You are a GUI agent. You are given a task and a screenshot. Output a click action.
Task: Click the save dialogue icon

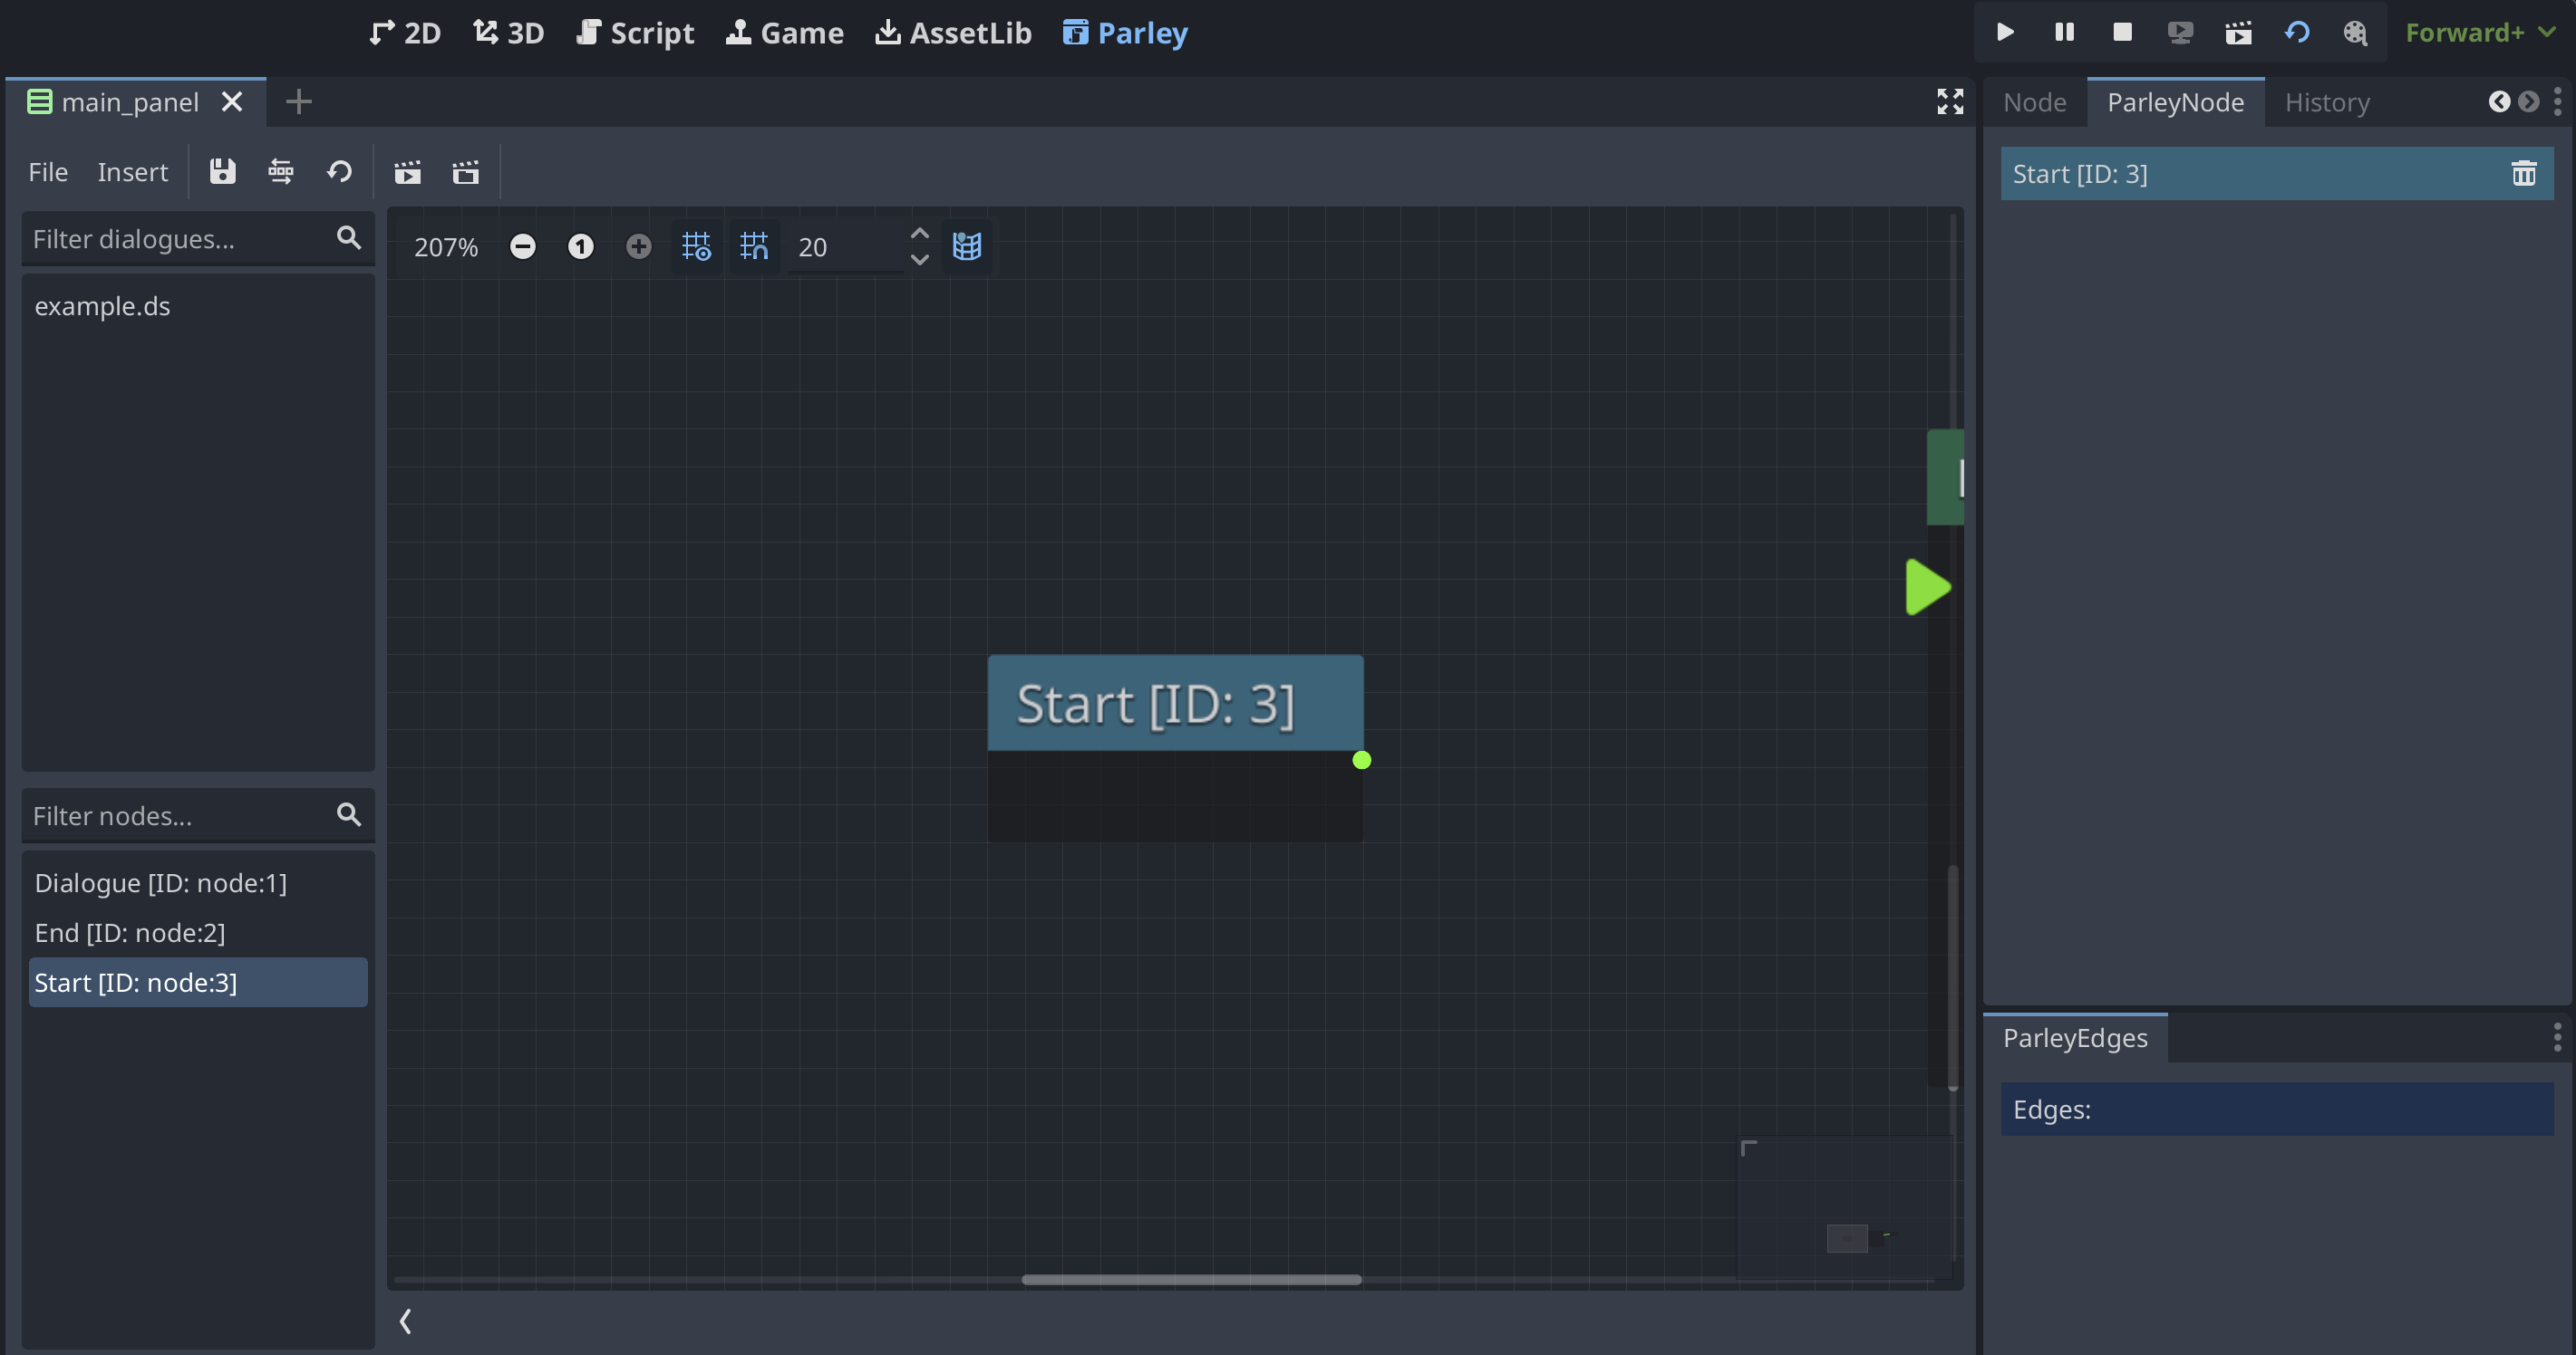click(222, 171)
